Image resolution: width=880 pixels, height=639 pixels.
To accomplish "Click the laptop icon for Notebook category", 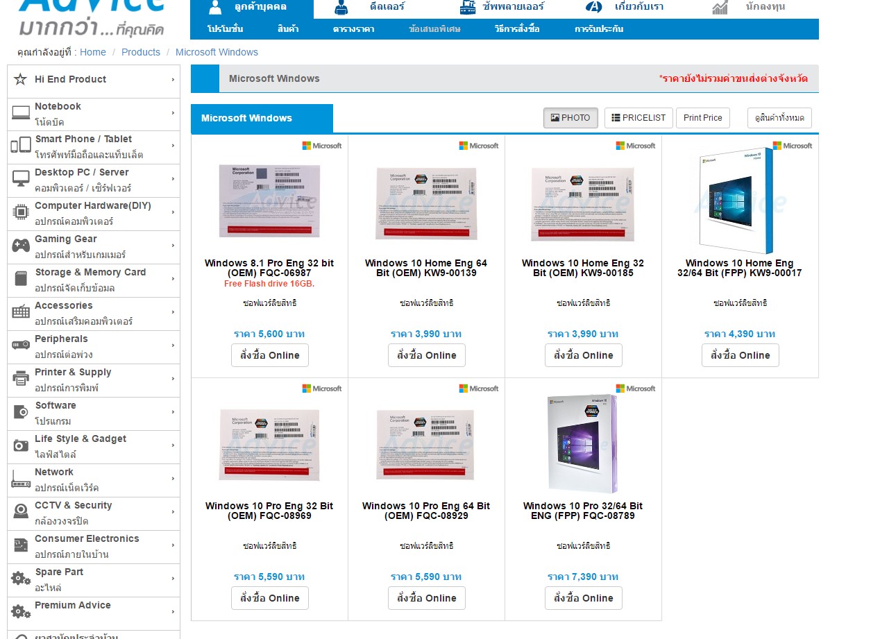I will click(21, 113).
